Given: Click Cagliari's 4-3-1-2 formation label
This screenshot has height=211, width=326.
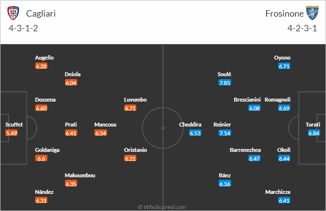Looking at the screenshot, I should point(23,28).
